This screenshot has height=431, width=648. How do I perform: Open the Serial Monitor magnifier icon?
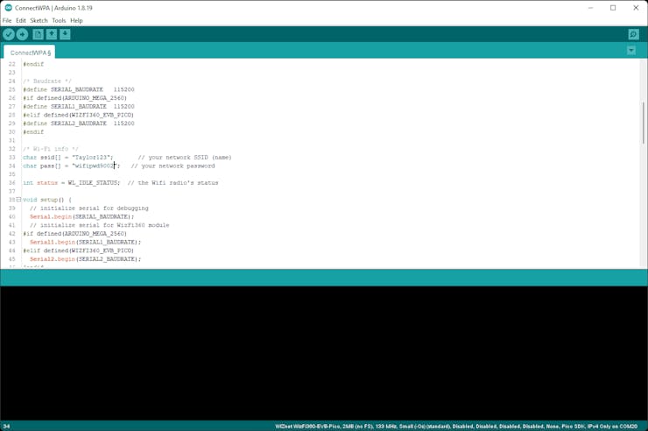tap(633, 34)
